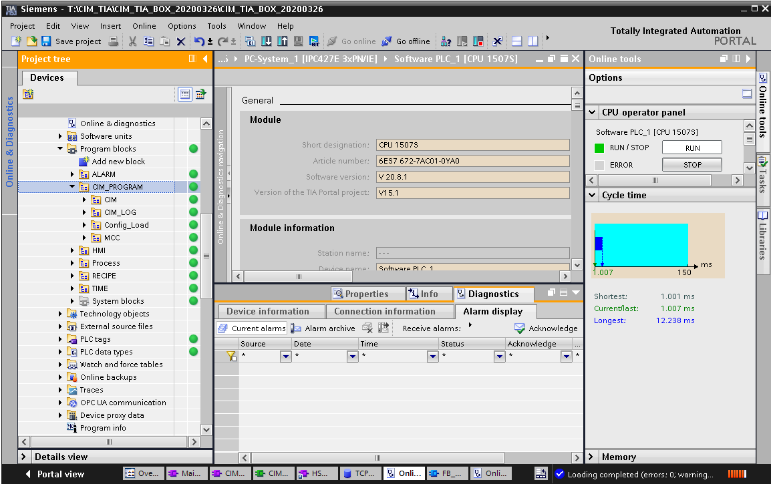Click the Open project icon in toolbar
Viewport: 771px width, 484px height.
click(31, 41)
